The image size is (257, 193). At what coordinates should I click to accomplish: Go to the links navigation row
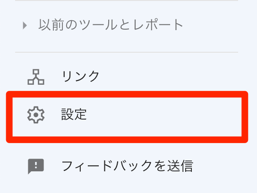point(127,77)
